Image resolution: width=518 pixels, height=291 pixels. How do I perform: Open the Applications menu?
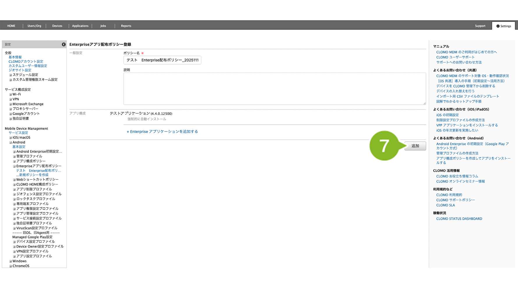80,26
